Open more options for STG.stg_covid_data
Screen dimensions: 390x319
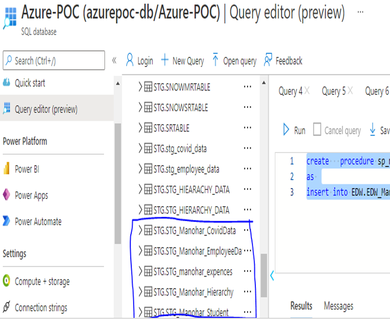tap(248, 148)
